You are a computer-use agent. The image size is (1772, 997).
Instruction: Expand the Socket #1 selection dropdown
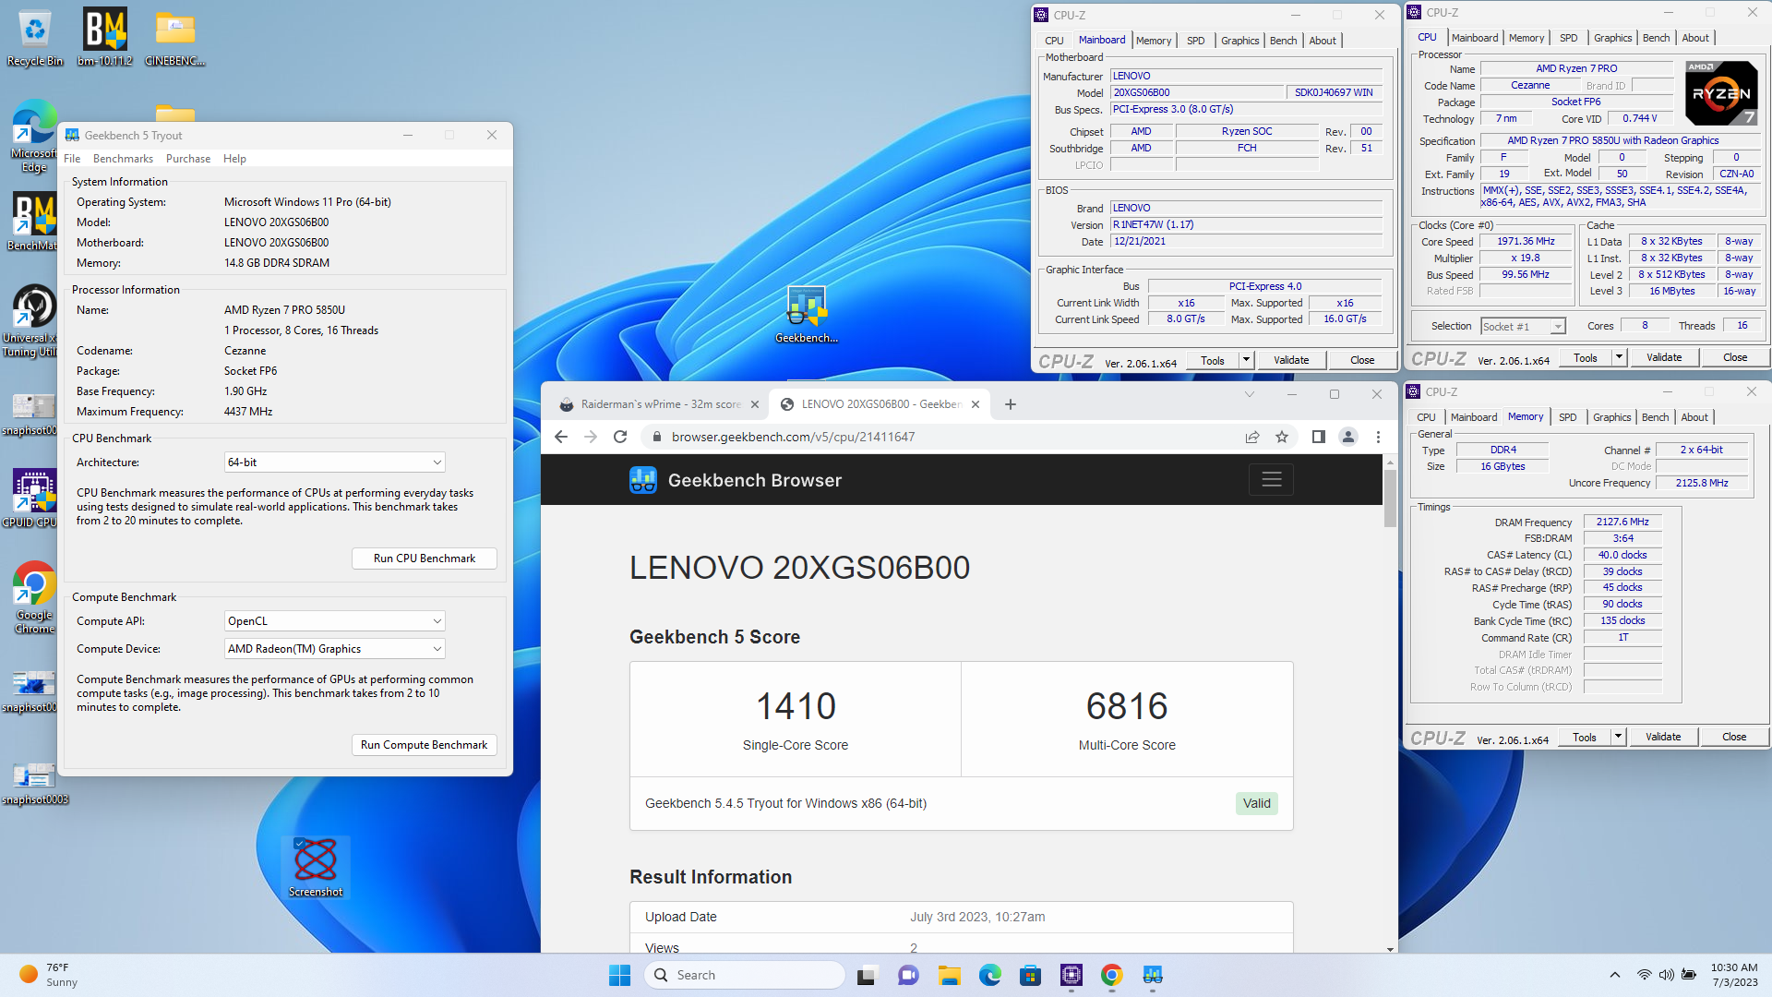click(1524, 326)
